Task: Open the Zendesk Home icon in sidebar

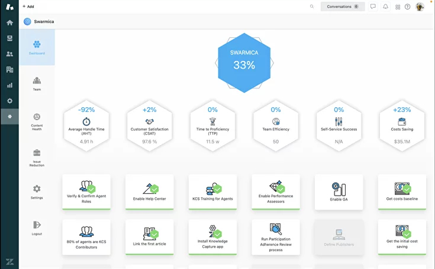Action: [9, 23]
